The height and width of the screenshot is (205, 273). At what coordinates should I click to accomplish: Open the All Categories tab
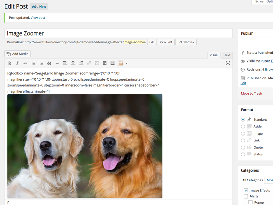coord(253,180)
